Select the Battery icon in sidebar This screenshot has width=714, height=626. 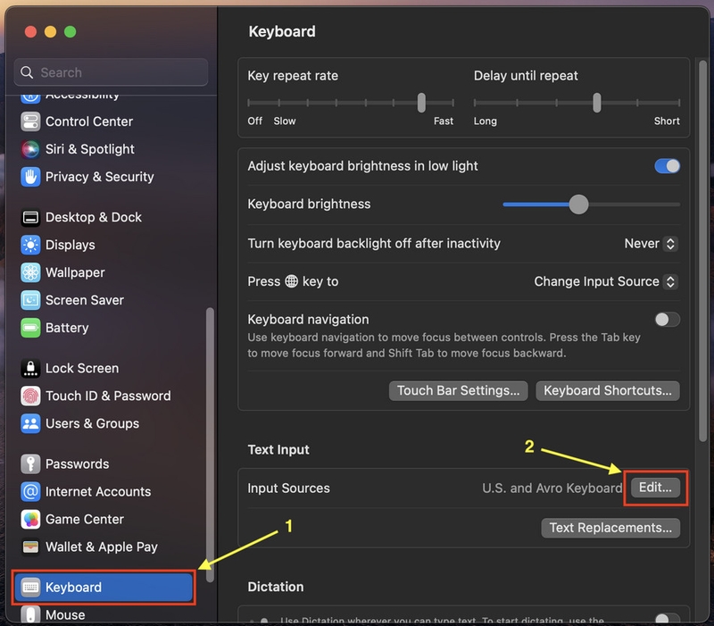31,328
